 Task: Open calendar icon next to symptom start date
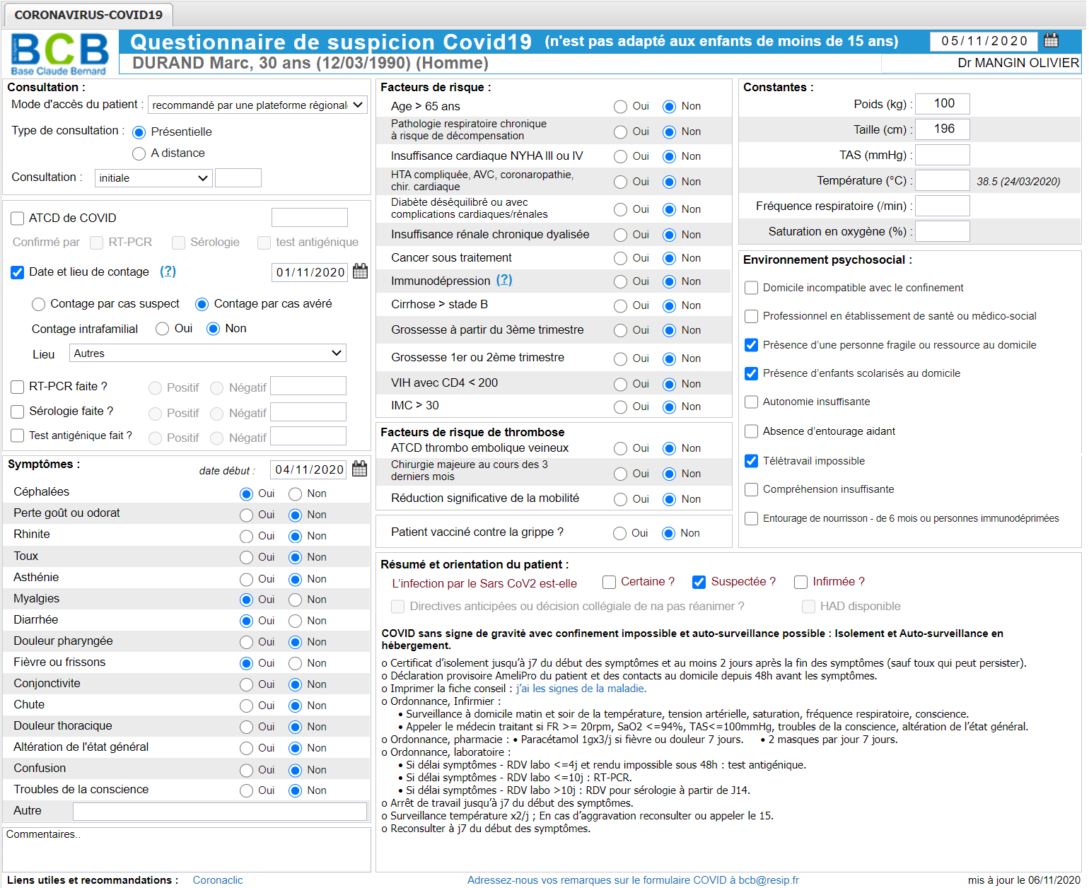click(x=359, y=469)
